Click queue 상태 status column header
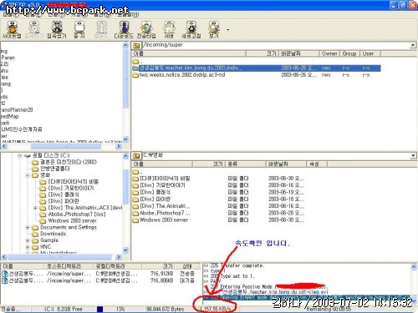Image resolution: width=418 pixels, height=313 pixels. coord(187,266)
